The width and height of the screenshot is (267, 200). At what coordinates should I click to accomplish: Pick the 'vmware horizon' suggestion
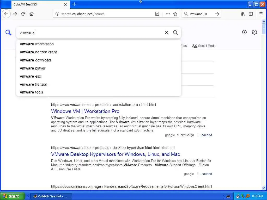[x=99, y=84]
